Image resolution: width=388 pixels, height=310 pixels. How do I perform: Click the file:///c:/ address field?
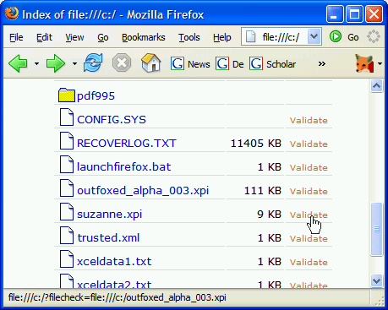[x=281, y=37]
